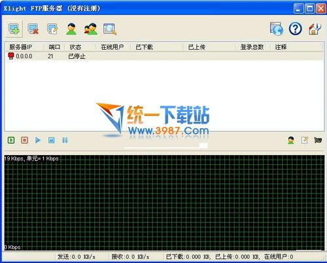The image size is (327, 263).
Task: Click the 状态 column header
Action: [x=75, y=47]
